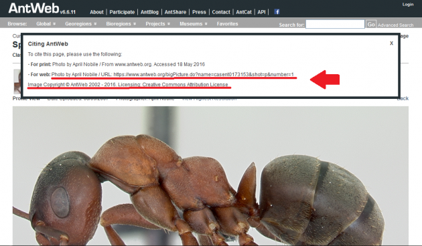The image size is (422, 246).
Task: Click the 'For print' citation line
Action: point(117,64)
